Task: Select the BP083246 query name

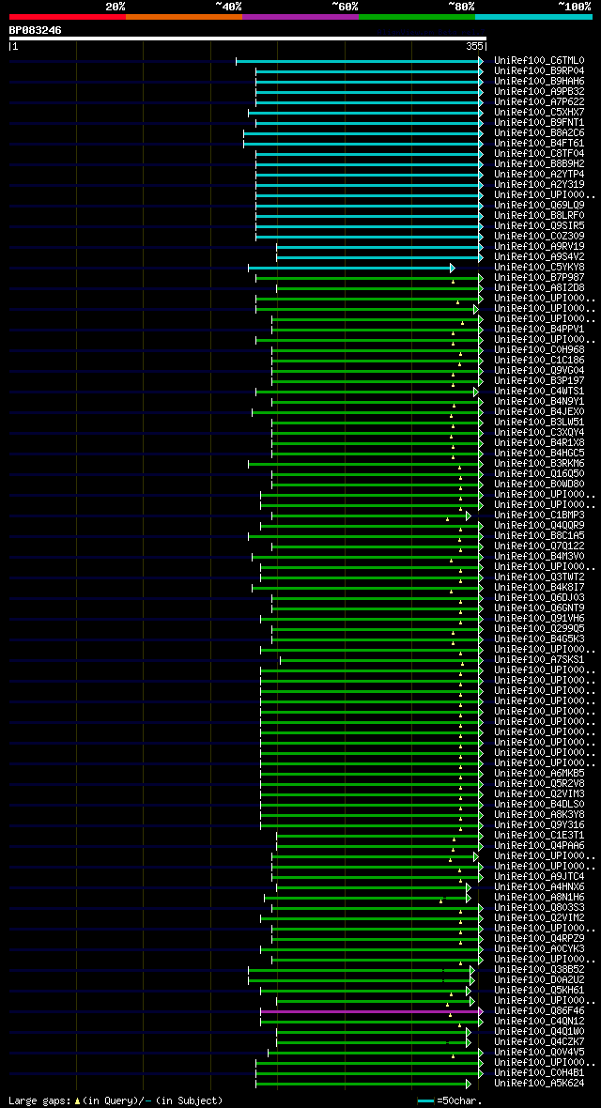Action: tap(36, 30)
